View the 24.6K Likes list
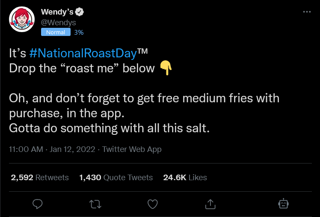This screenshot has height=217, width=320. coord(185,177)
